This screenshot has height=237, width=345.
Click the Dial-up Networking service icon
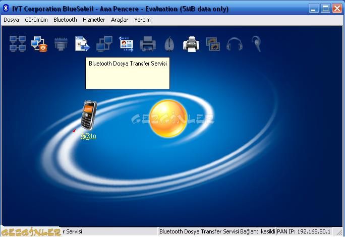pos(39,44)
